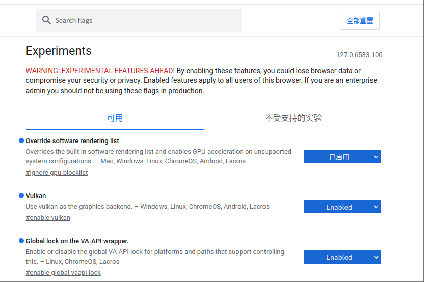Image resolution: width=424 pixels, height=282 pixels.
Task: Click the Override software rendering list title
Action: [x=72, y=140]
